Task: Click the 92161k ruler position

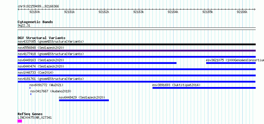Action: [69, 12]
